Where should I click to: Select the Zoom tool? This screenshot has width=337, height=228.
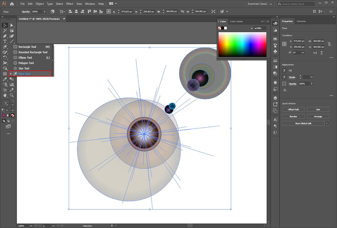tap(12, 95)
